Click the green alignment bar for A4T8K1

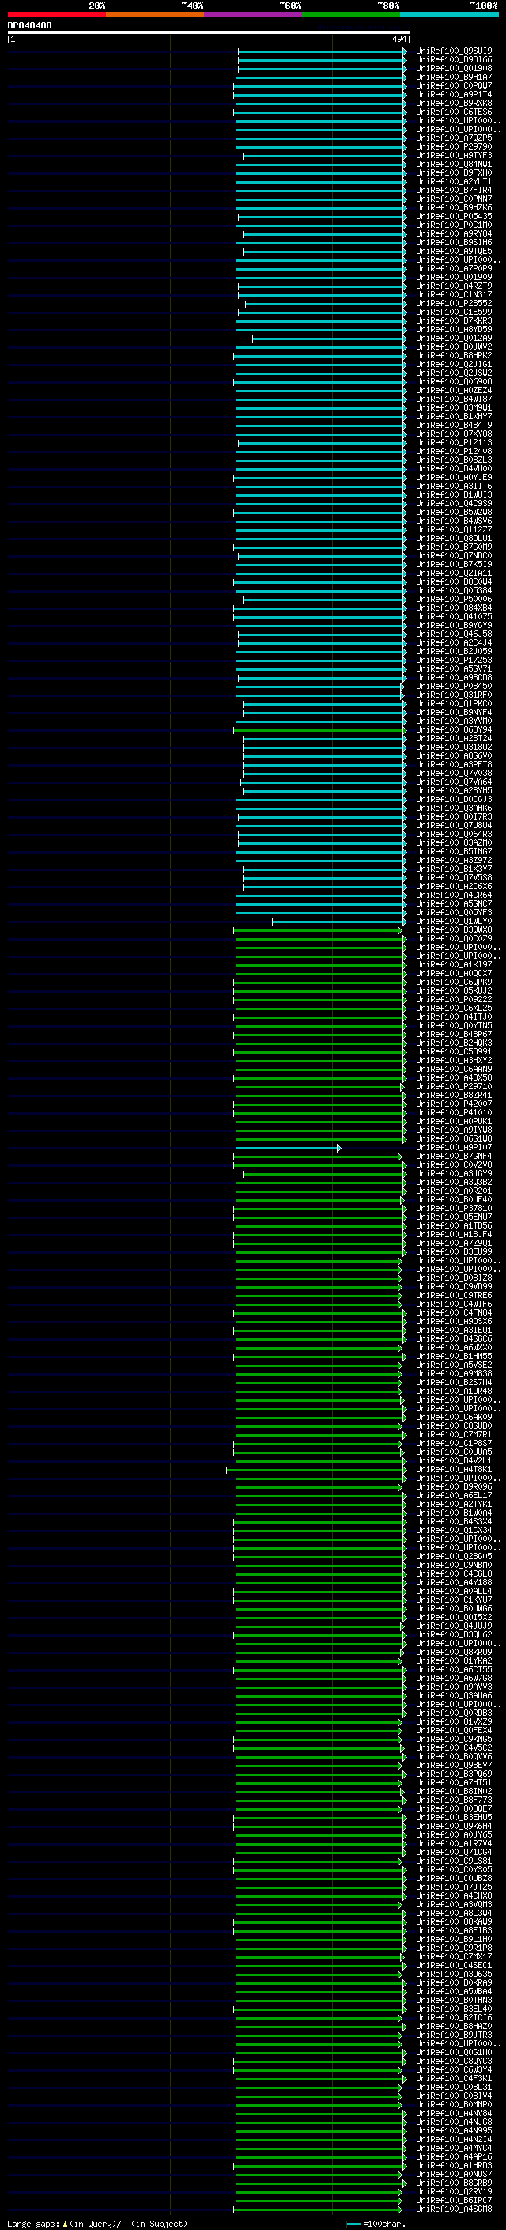click(x=316, y=1470)
